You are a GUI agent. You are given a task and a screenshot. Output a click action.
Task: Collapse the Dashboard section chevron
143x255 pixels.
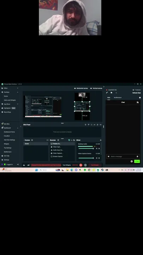click(x=18, y=128)
